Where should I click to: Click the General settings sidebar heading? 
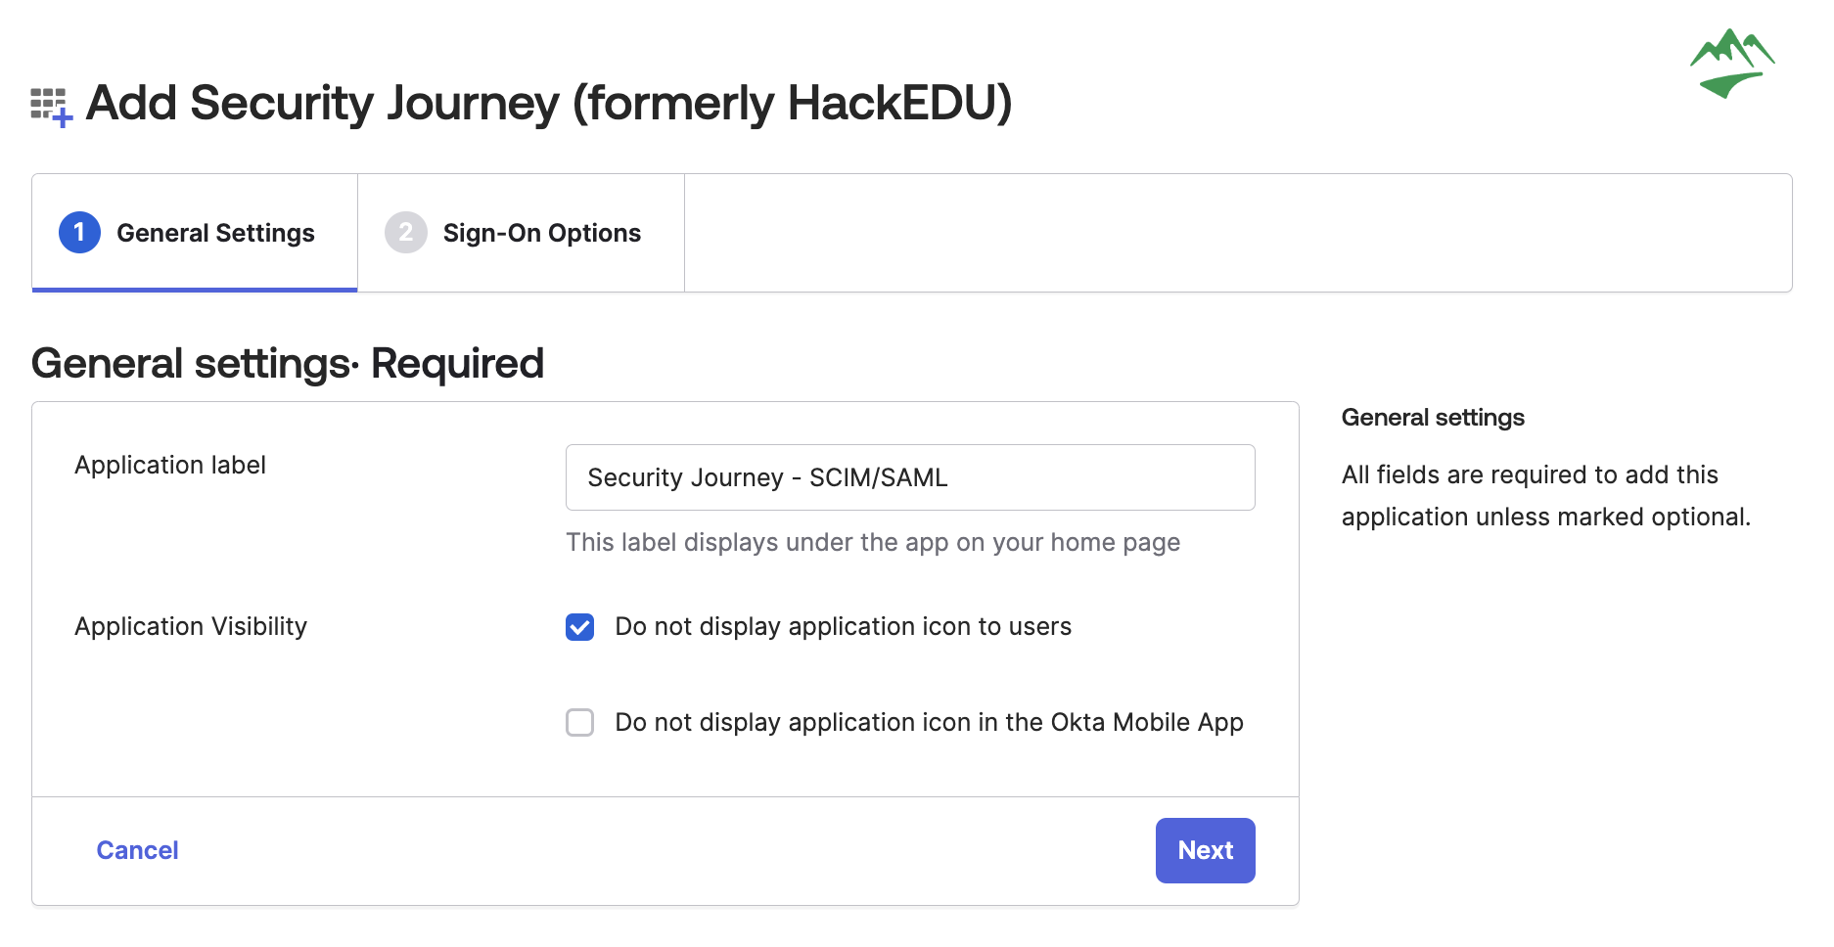pyautogui.click(x=1433, y=418)
